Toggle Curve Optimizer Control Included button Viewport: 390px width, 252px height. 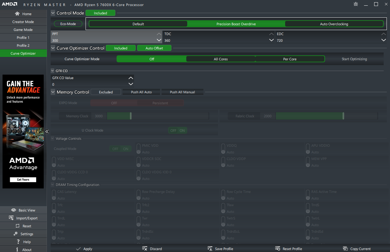(x=121, y=48)
